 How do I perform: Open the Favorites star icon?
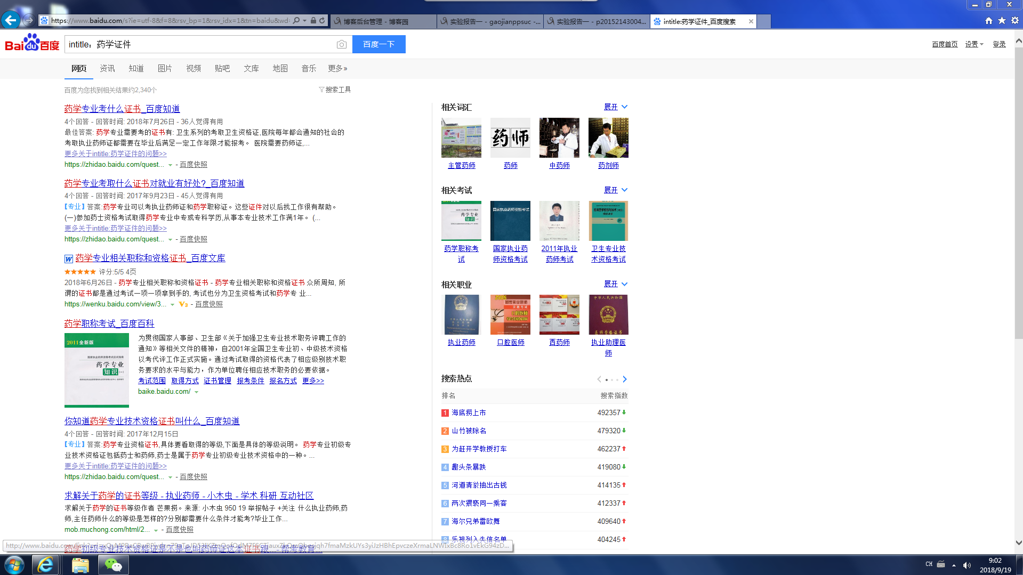[1002, 21]
